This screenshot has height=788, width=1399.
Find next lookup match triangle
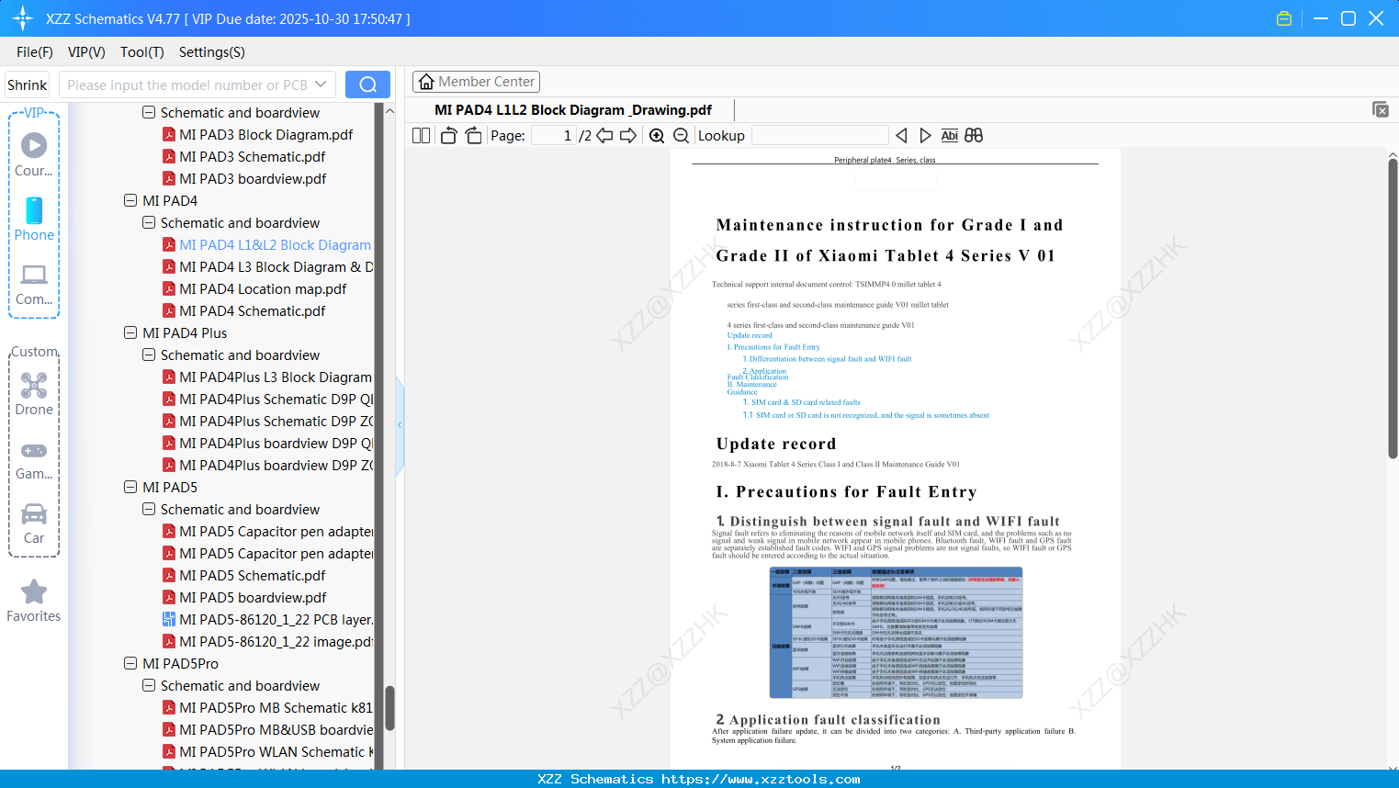point(925,136)
